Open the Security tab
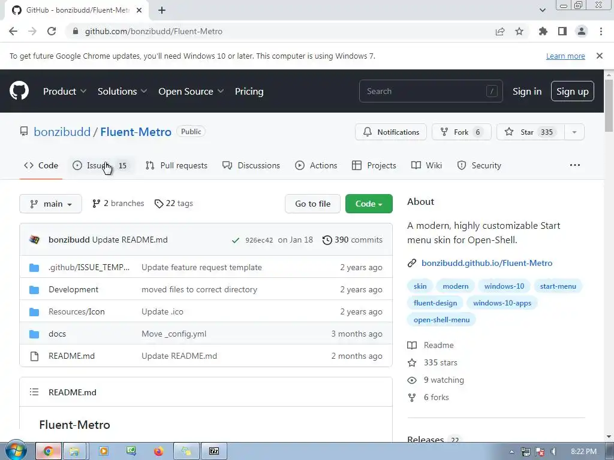Screen dimensions: 614x460 [479, 165]
